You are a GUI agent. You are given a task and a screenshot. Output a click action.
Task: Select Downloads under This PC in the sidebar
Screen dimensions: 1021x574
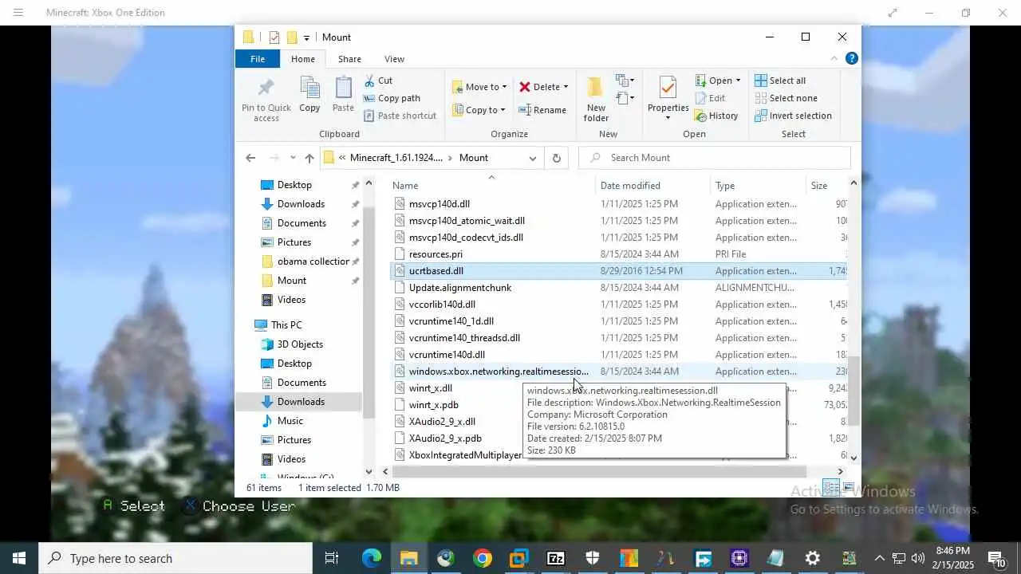pyautogui.click(x=301, y=402)
